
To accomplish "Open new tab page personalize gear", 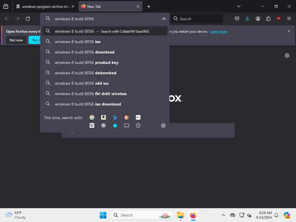I will (287, 55).
